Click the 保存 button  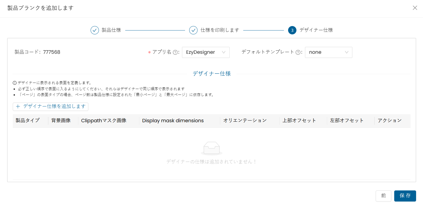(x=405, y=196)
